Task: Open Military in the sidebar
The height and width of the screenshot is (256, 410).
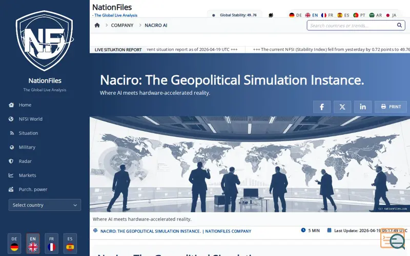Action: (x=27, y=147)
